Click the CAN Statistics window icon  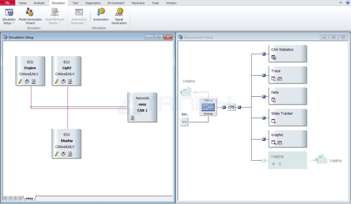[x=274, y=58]
